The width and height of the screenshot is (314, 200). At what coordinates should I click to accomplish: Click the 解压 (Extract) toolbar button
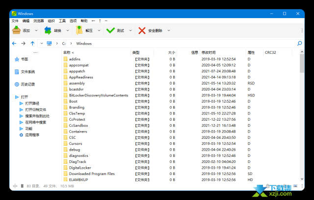[x=84, y=30]
